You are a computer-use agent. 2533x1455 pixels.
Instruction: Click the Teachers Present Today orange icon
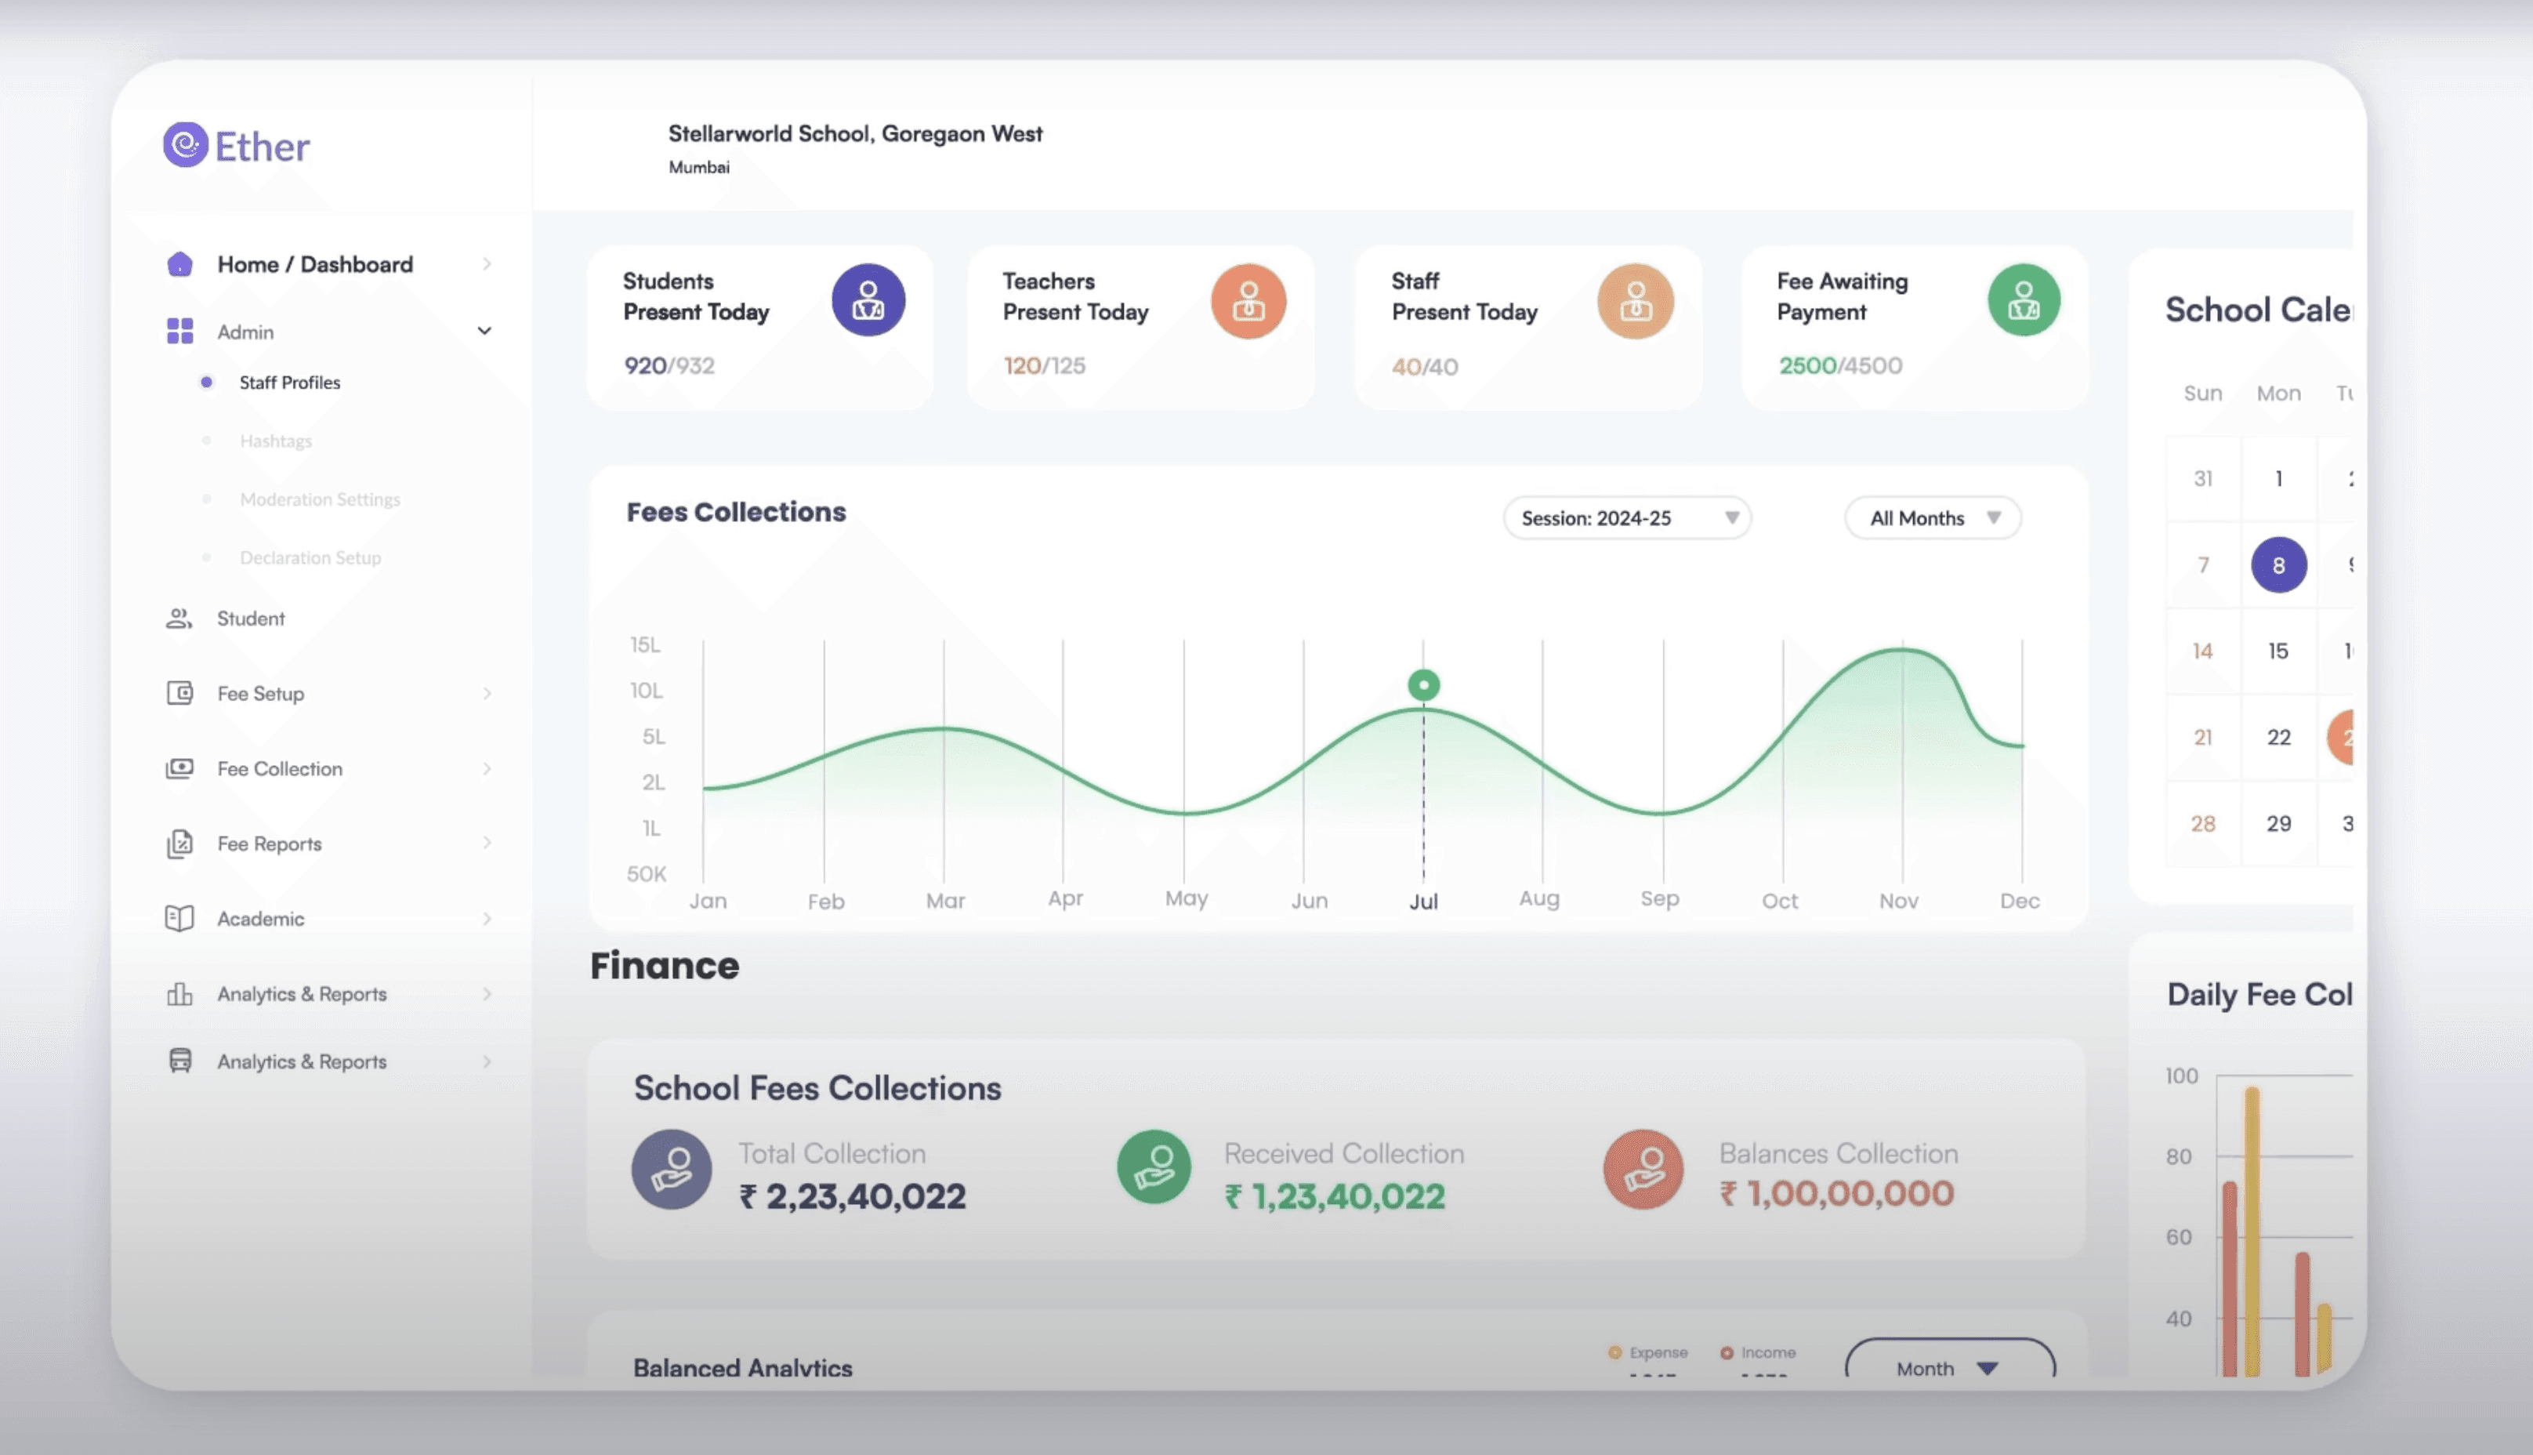click(1248, 301)
